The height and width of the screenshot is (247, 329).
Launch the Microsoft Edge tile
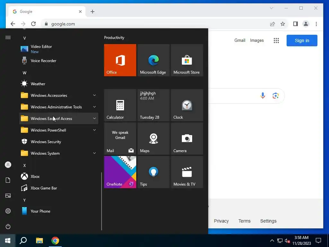(153, 60)
